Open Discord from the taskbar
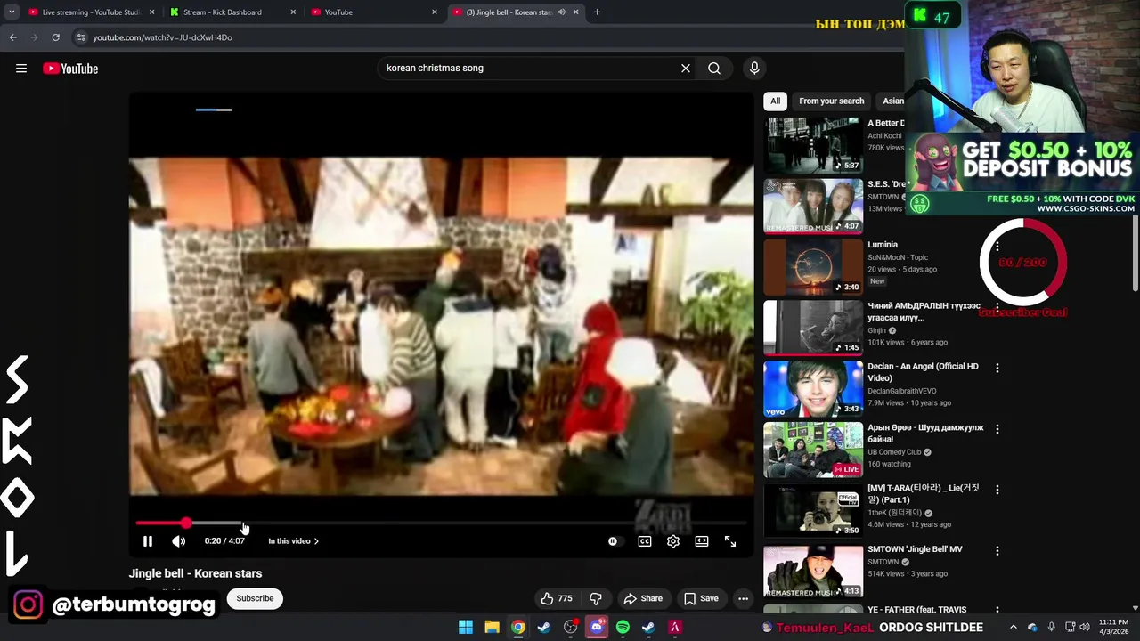This screenshot has height=641, width=1140. point(597,628)
